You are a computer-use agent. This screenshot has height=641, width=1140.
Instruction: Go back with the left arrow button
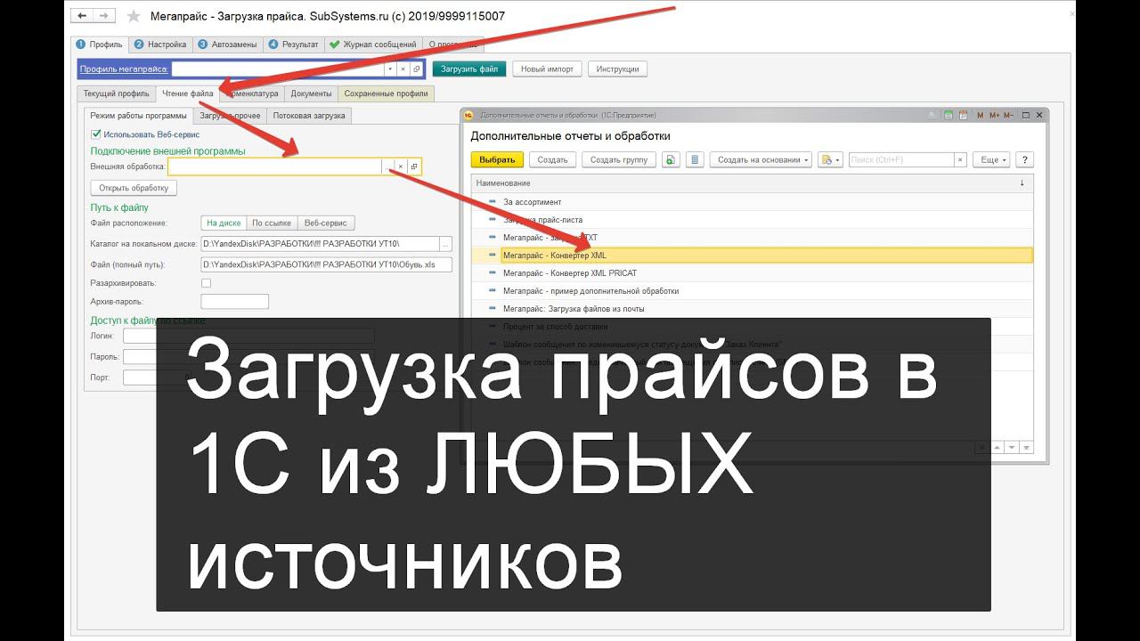point(83,16)
